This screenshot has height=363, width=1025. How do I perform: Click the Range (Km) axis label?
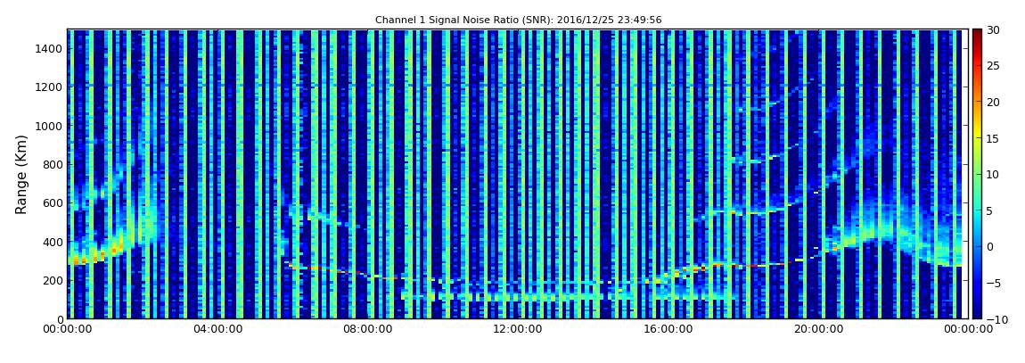21,174
